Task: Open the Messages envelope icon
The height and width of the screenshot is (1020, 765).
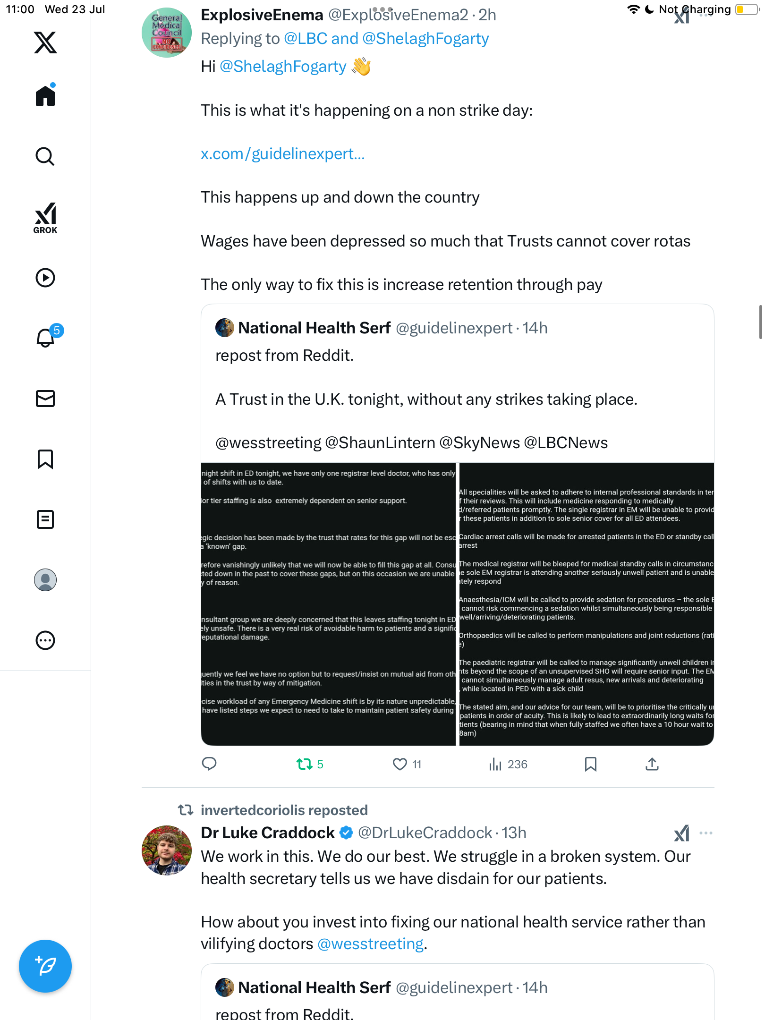Action: click(45, 399)
